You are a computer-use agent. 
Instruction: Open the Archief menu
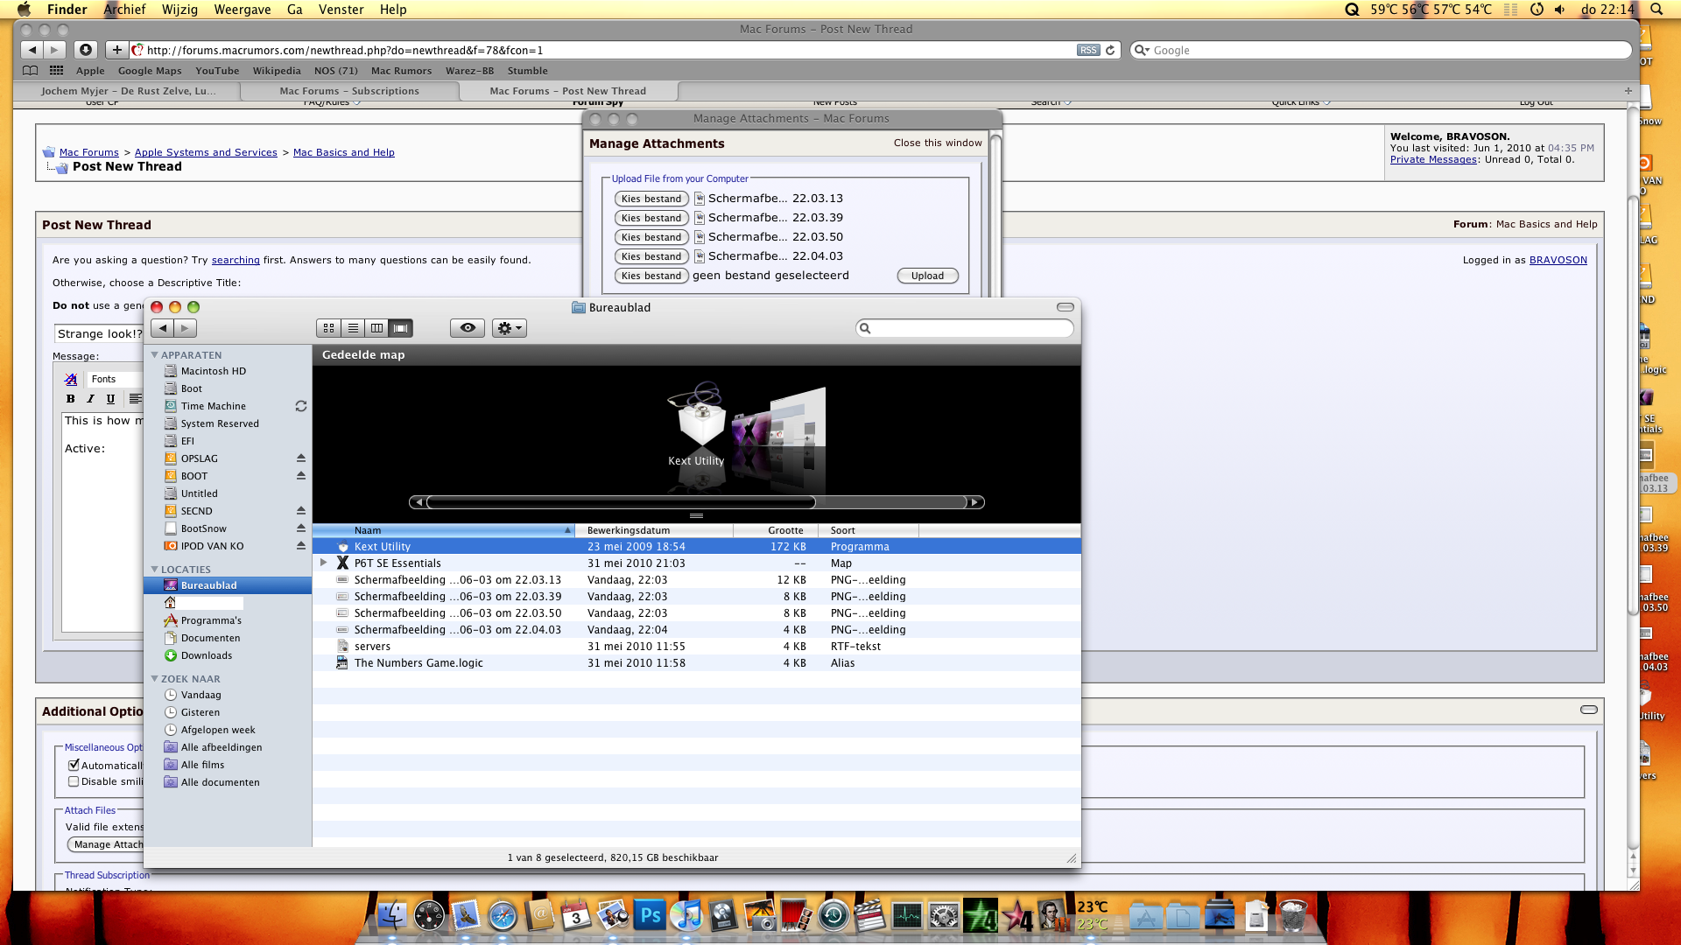tap(124, 10)
